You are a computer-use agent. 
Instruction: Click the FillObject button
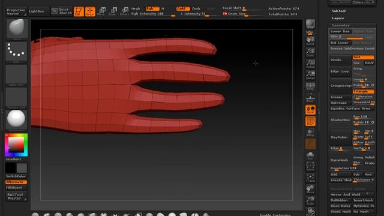coord(16,188)
